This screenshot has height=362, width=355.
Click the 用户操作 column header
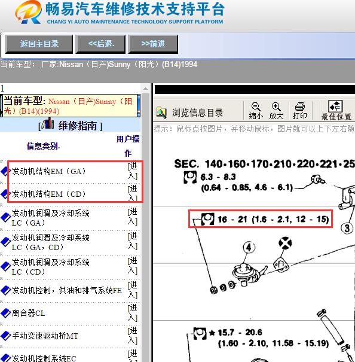(128, 146)
